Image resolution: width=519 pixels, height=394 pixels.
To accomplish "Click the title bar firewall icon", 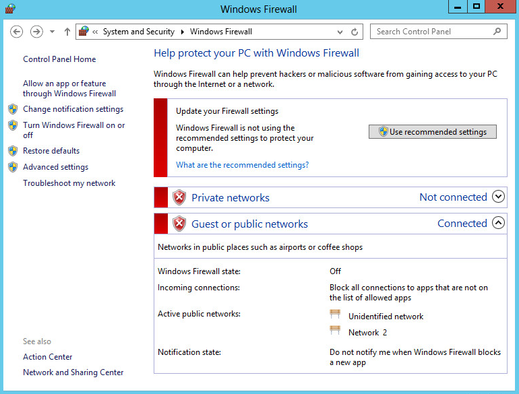I will [x=10, y=8].
